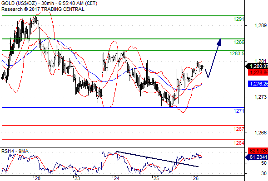Click the 61.2341 RSI value tag
Screen dimensions: 268x181
257,157
